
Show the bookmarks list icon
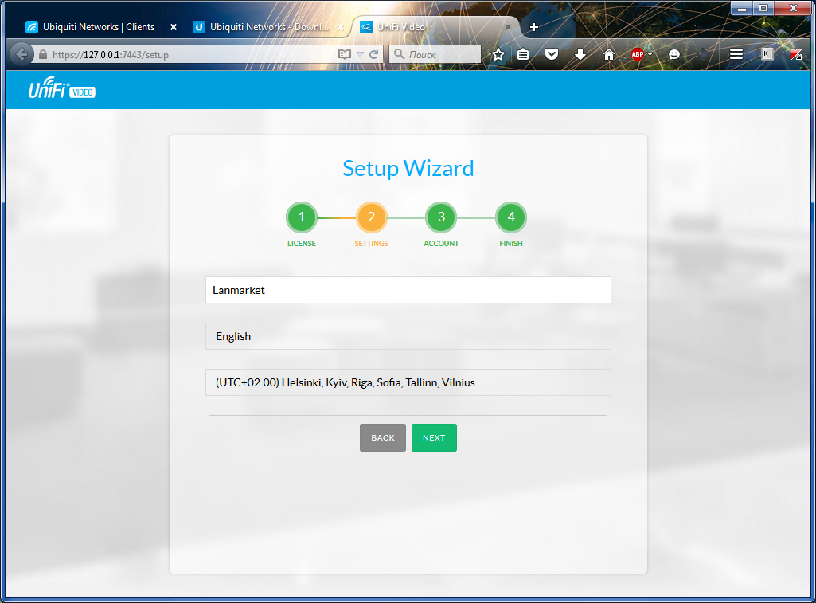(523, 54)
